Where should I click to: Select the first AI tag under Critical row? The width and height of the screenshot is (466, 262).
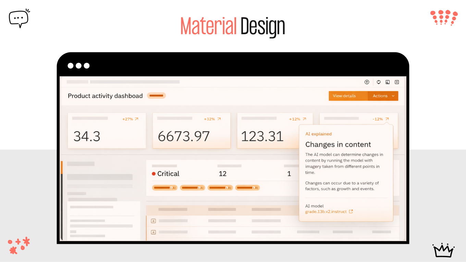164,187
